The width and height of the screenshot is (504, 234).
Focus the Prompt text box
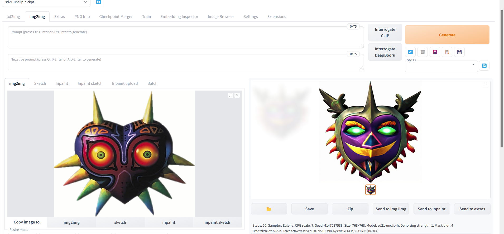[186, 37]
